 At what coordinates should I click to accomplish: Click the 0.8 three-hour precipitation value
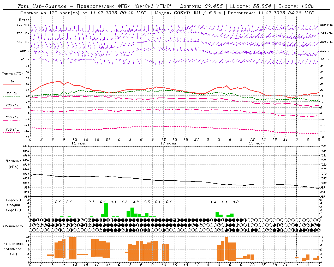pos(236,202)
